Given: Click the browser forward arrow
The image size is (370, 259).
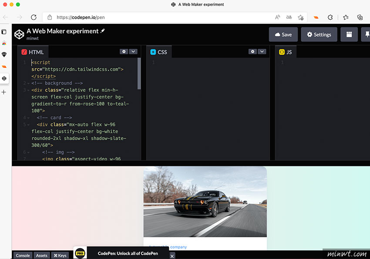Looking at the screenshot, I should click(20, 17).
